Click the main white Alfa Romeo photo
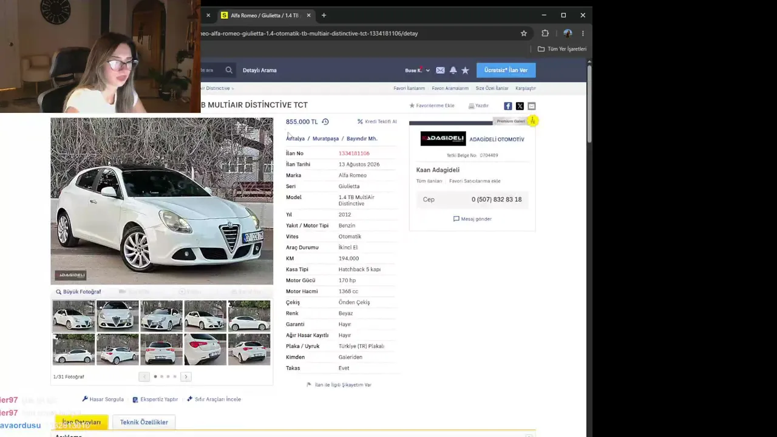 coord(162,201)
